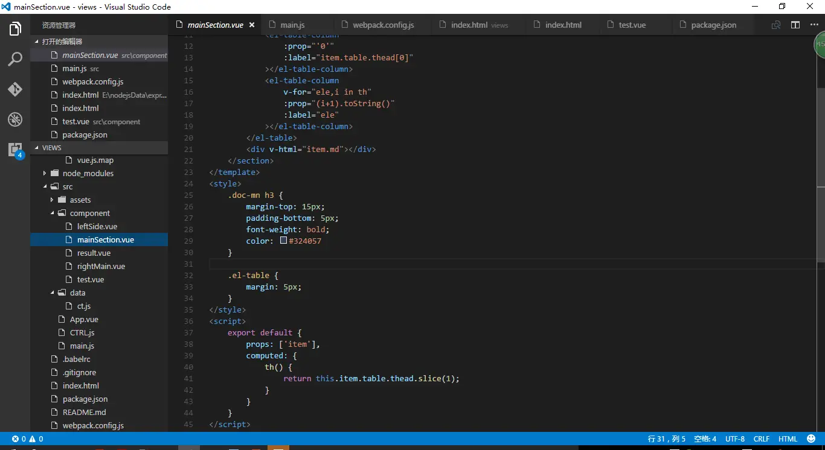Open the line 31, column 5 position indicator
Screen dimensions: 825x450
pyautogui.click(x=666, y=439)
